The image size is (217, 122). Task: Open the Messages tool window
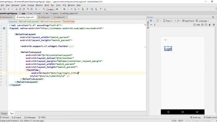[x=30, y=118]
